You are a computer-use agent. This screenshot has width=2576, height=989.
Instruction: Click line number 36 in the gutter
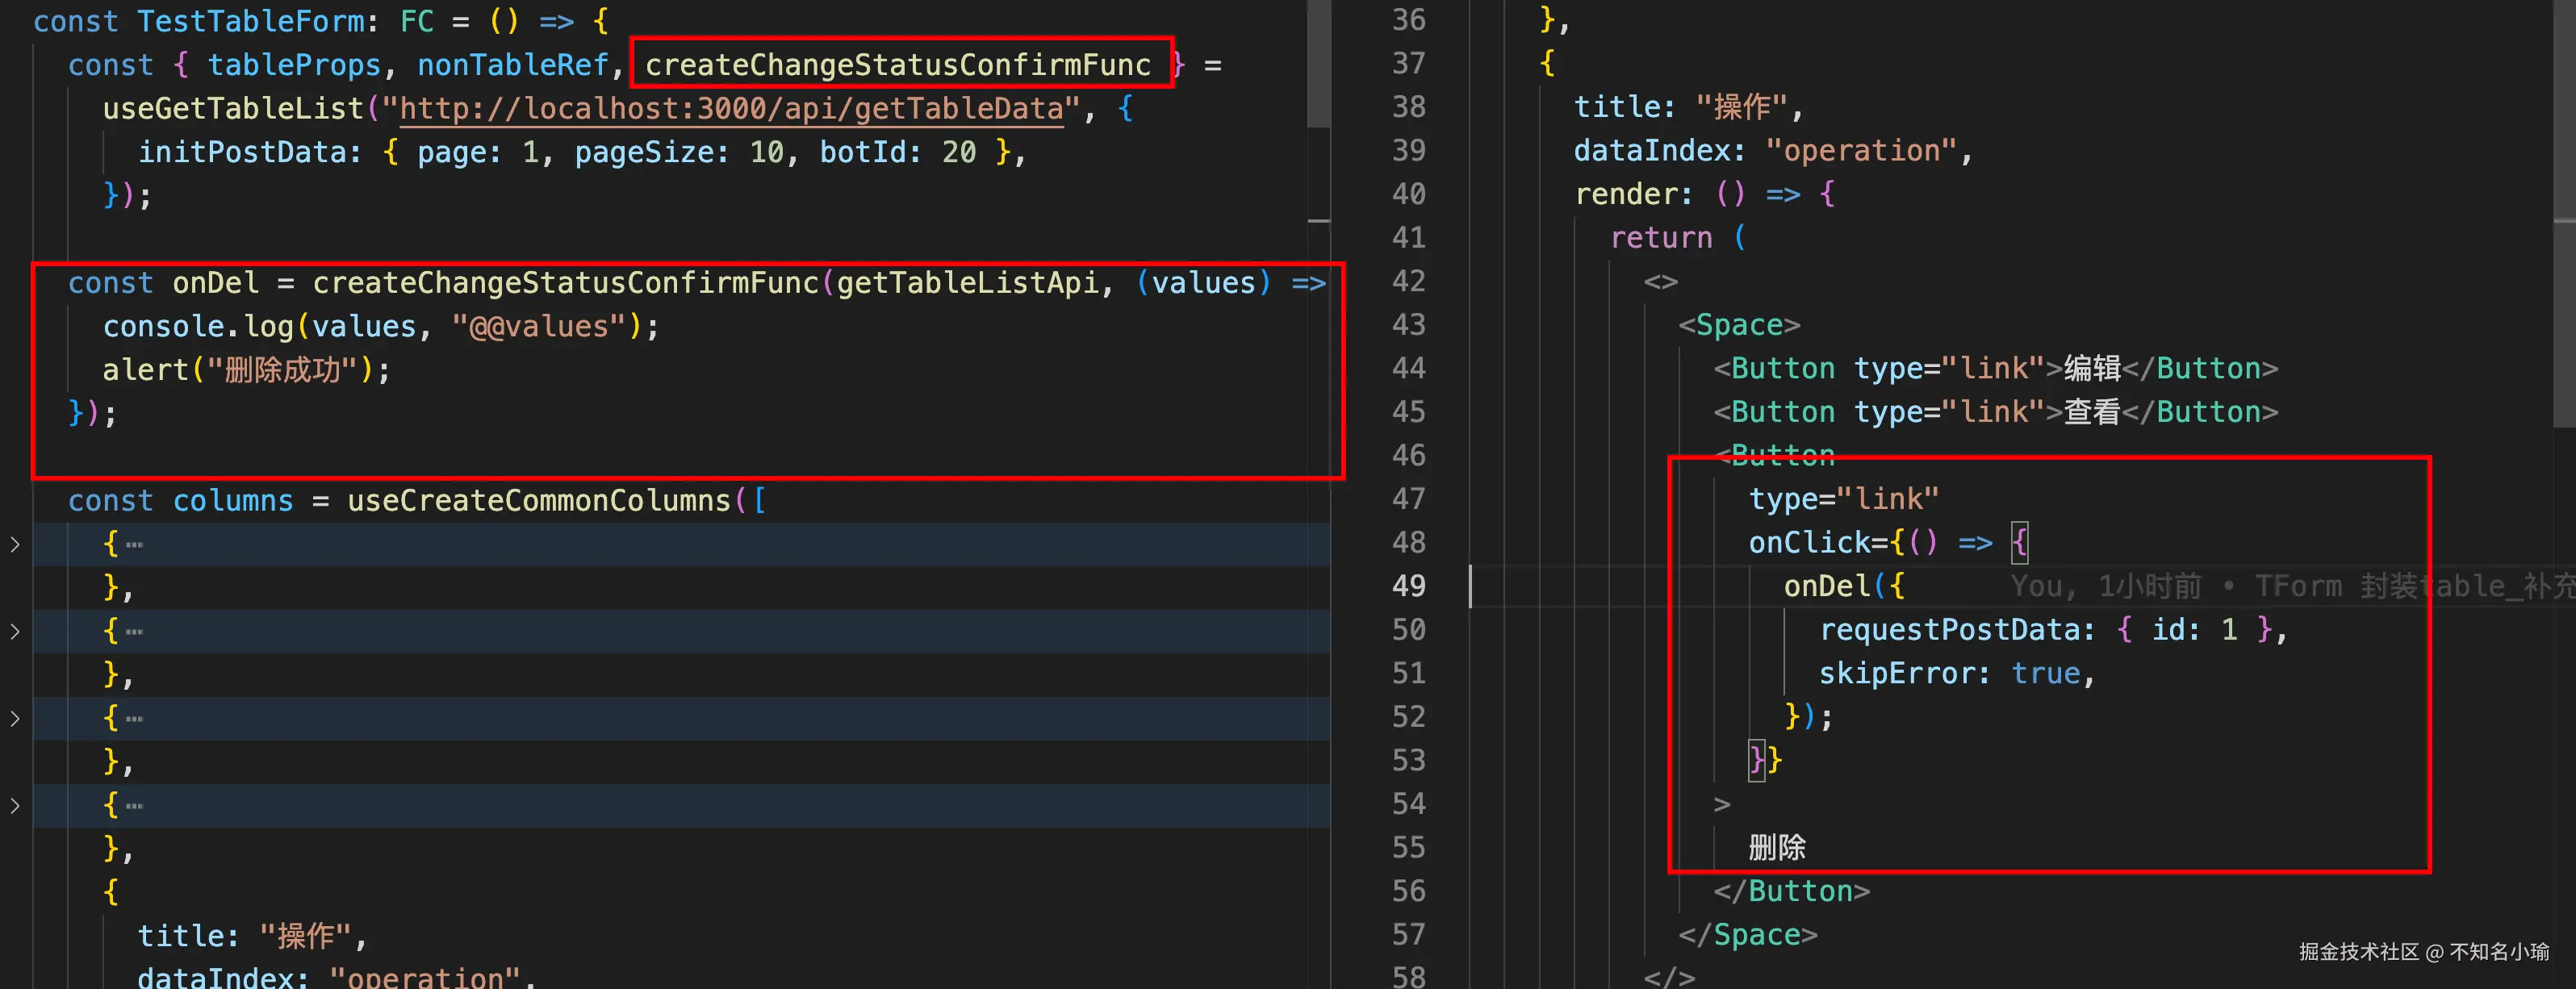(1408, 20)
